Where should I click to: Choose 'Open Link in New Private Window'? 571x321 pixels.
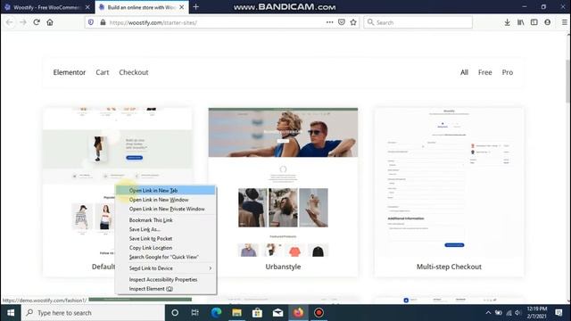click(x=166, y=209)
